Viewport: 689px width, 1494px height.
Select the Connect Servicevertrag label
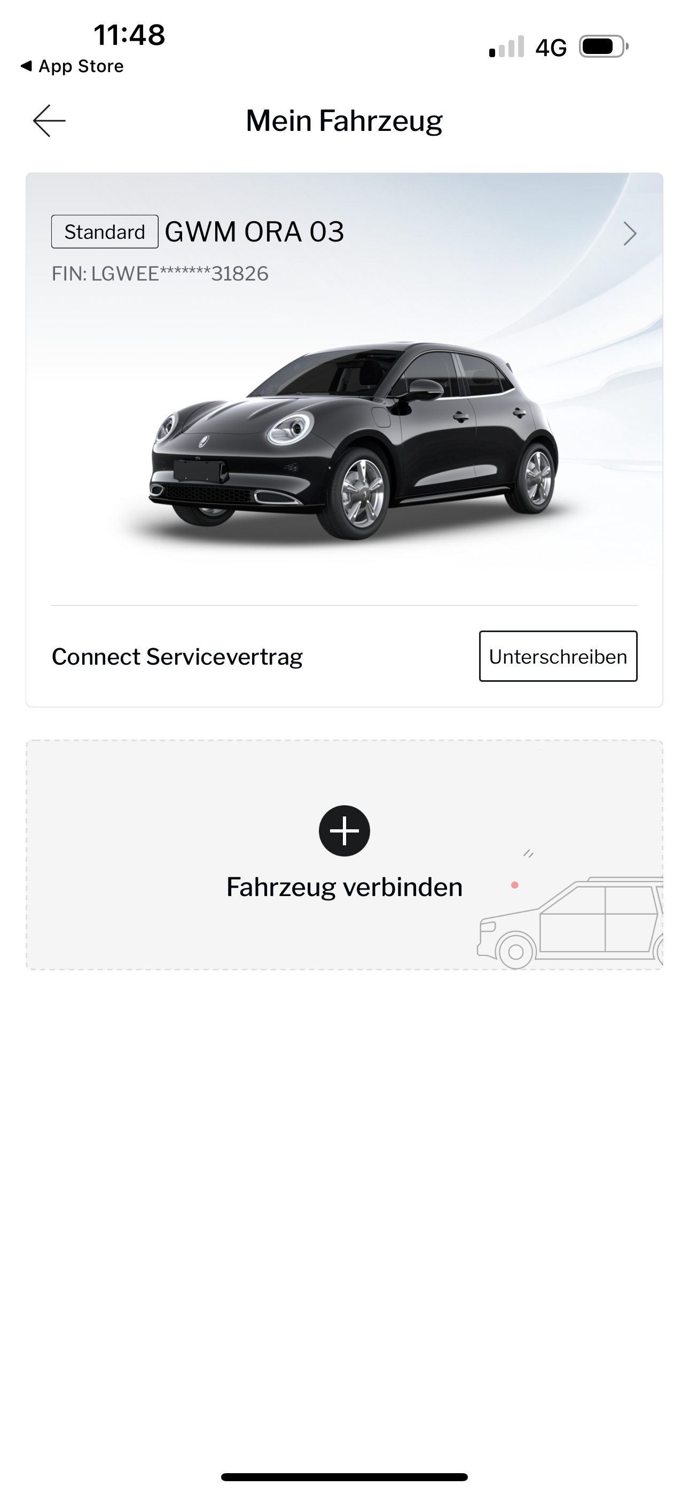[x=177, y=657]
